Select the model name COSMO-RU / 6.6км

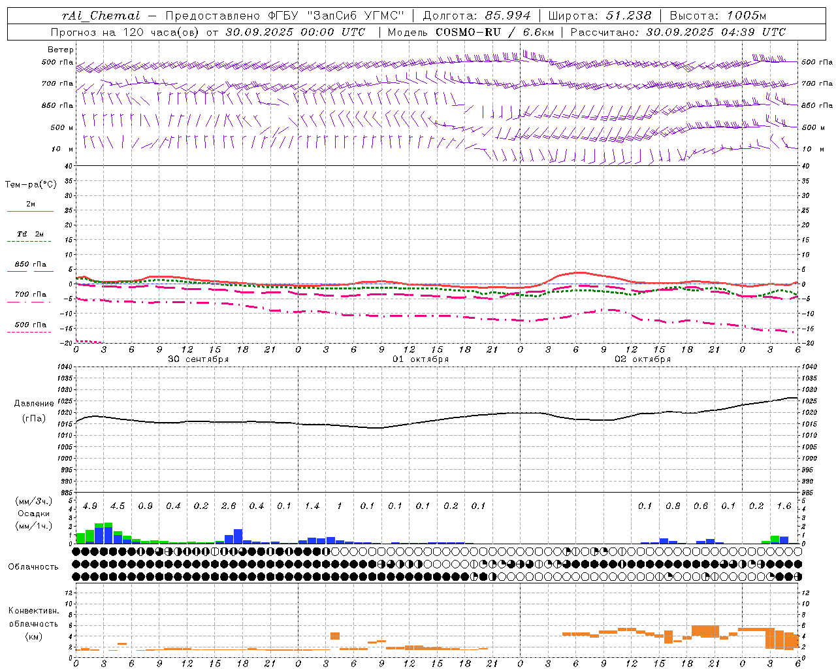tap(495, 32)
